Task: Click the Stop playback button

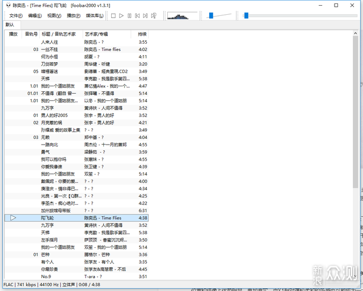Action: tap(113, 16)
